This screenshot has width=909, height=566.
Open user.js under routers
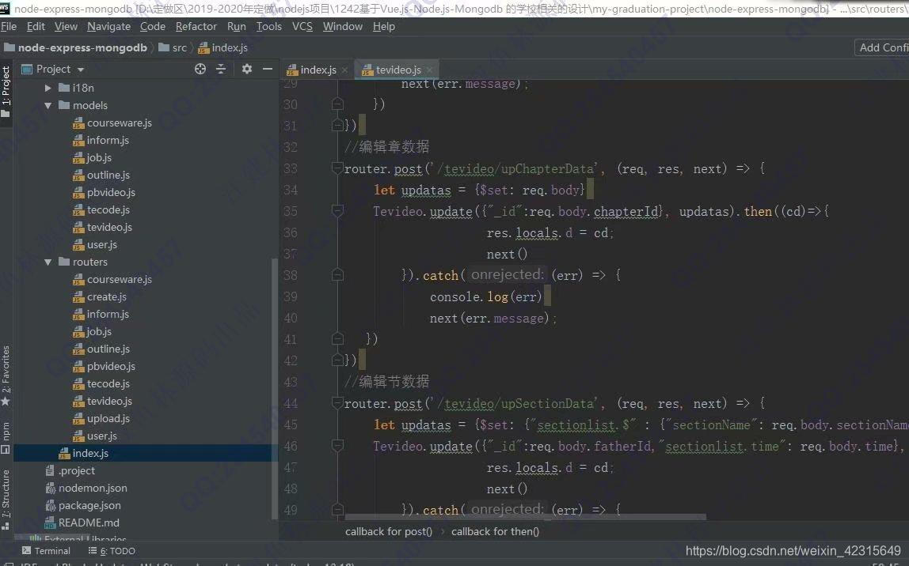(95, 436)
